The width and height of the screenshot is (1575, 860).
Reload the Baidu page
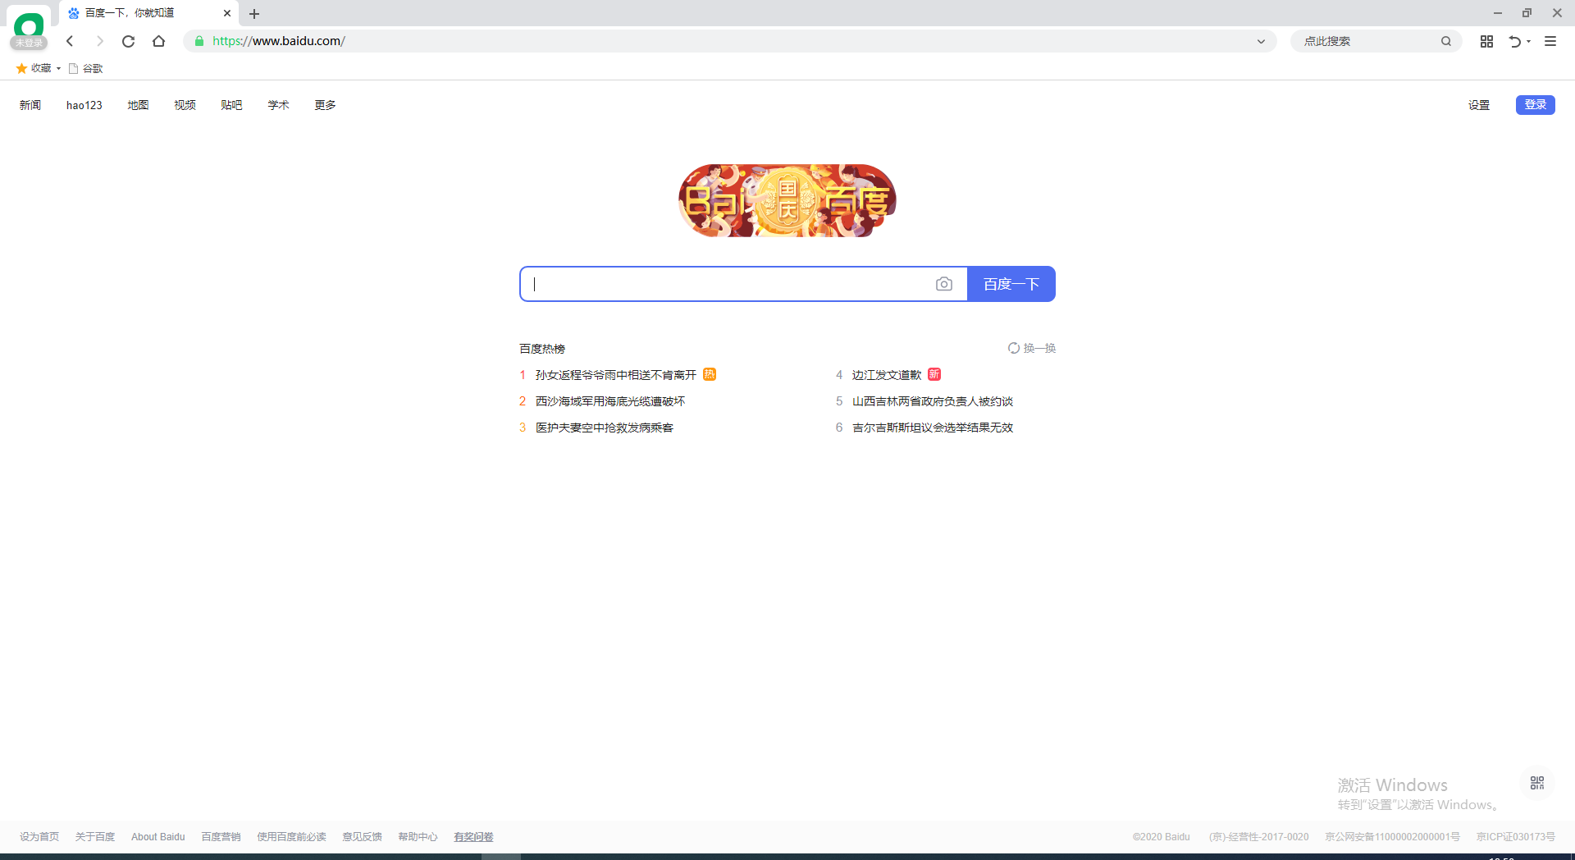point(129,41)
